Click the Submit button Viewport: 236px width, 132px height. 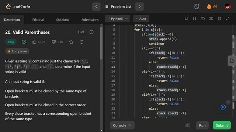[222, 125]
